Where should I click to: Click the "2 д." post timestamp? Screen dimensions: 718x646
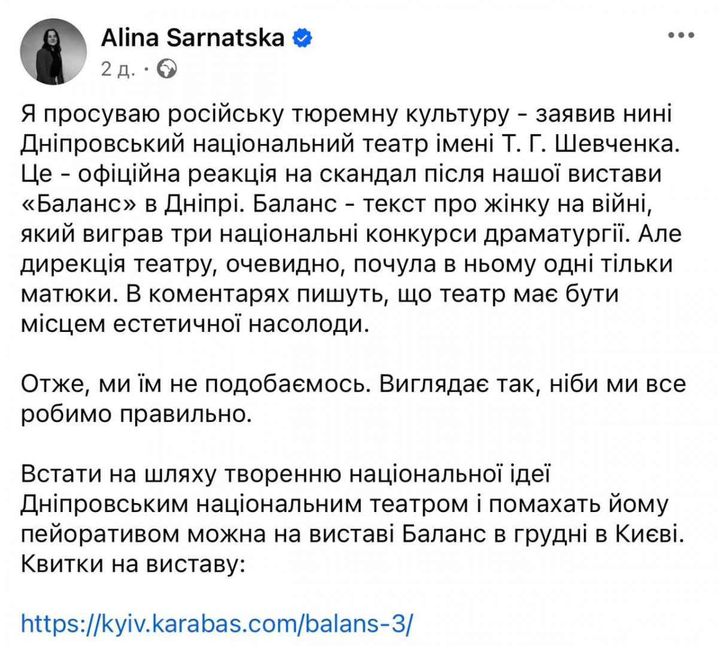pos(117,70)
